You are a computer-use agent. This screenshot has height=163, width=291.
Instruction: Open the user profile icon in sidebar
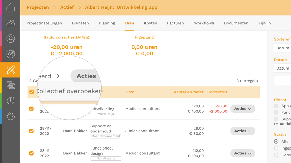coord(10,38)
